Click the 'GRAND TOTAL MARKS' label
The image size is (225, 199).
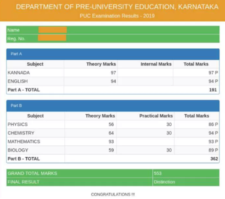tap(32, 173)
